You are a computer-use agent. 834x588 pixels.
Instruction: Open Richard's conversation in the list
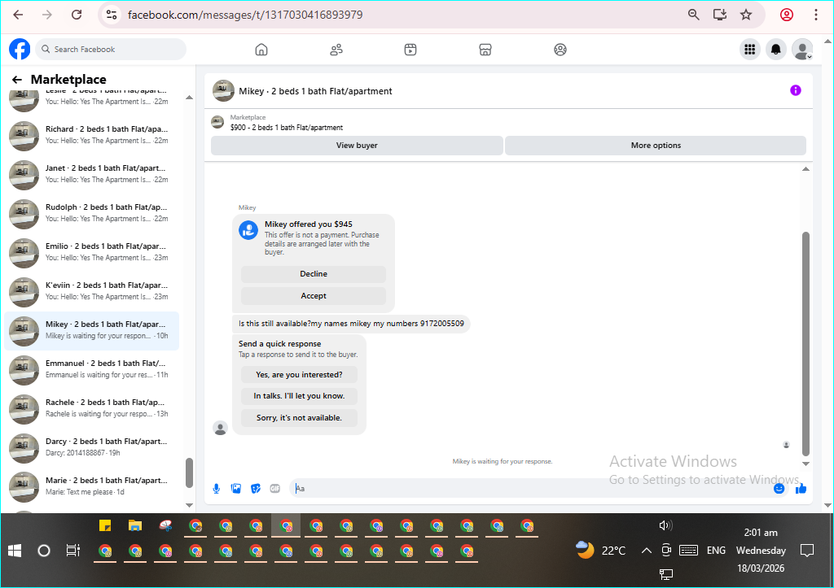point(91,136)
